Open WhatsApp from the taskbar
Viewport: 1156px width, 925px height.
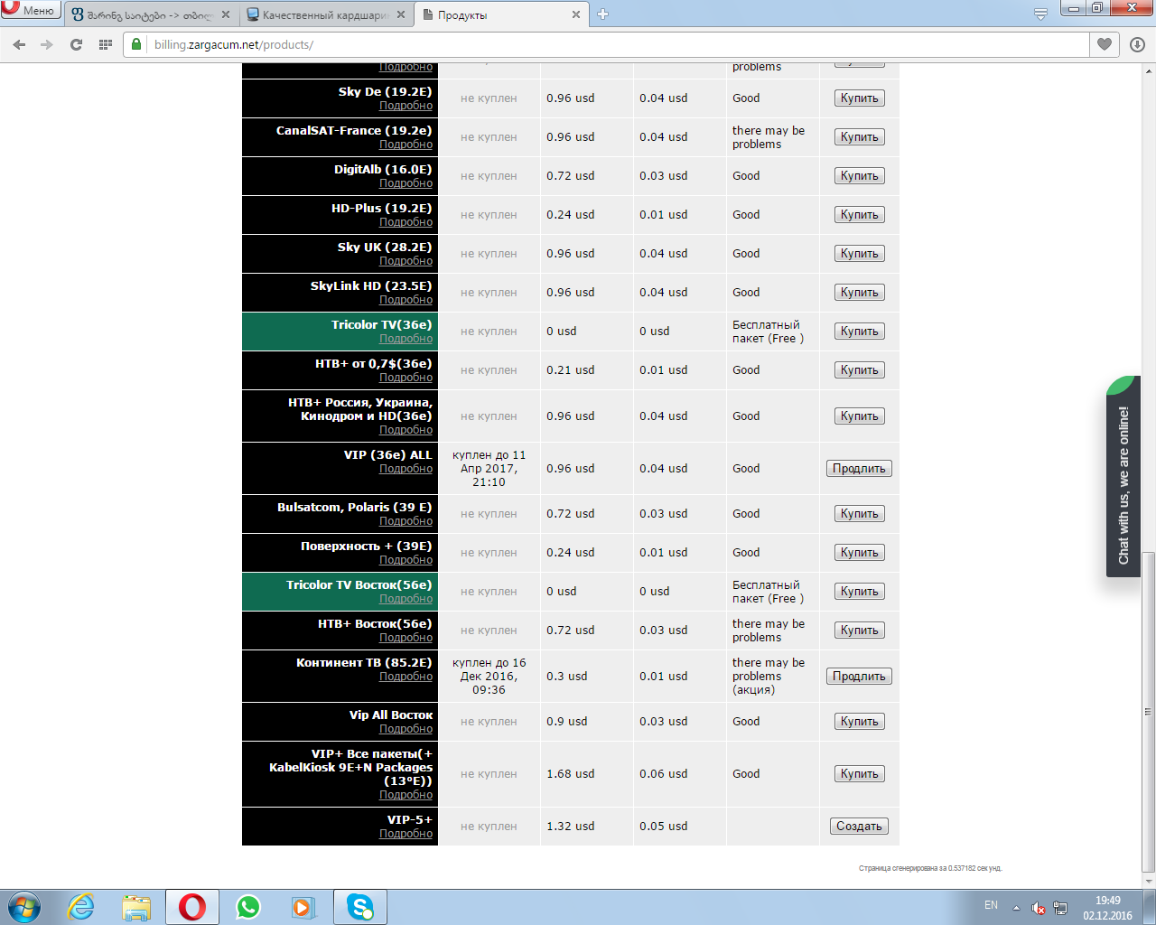[x=248, y=907]
